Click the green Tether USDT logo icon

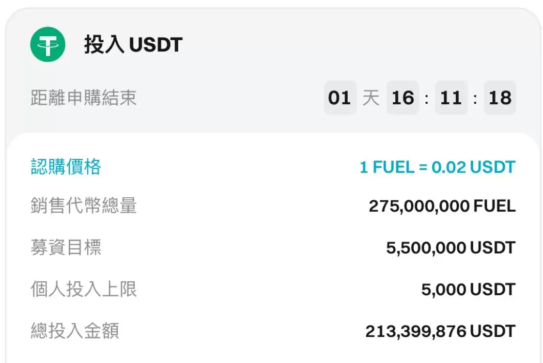point(47,44)
